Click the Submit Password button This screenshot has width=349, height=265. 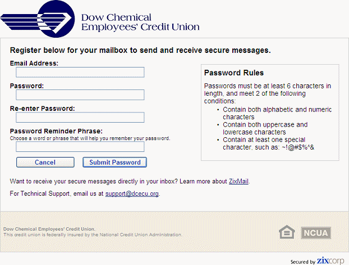(115, 162)
